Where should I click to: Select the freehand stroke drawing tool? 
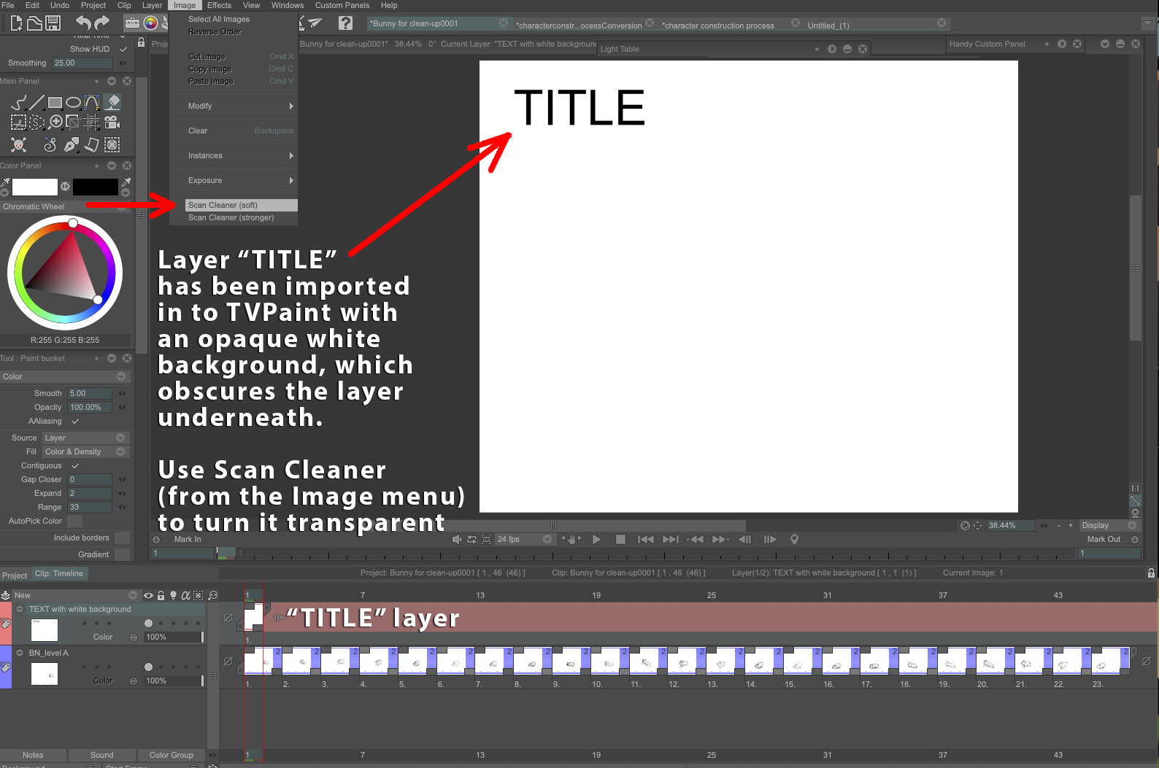[18, 103]
